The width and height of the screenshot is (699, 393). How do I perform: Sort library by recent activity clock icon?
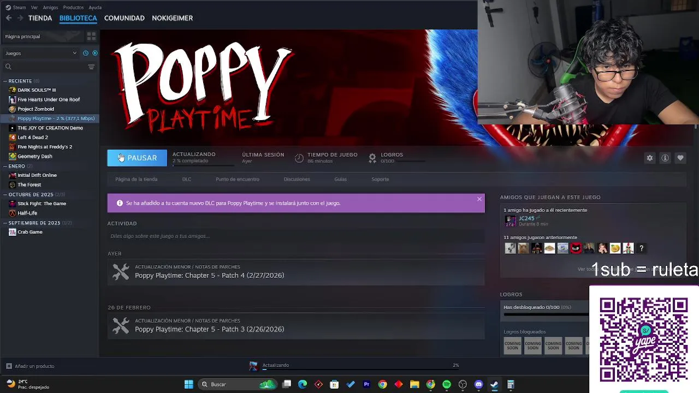pos(86,53)
